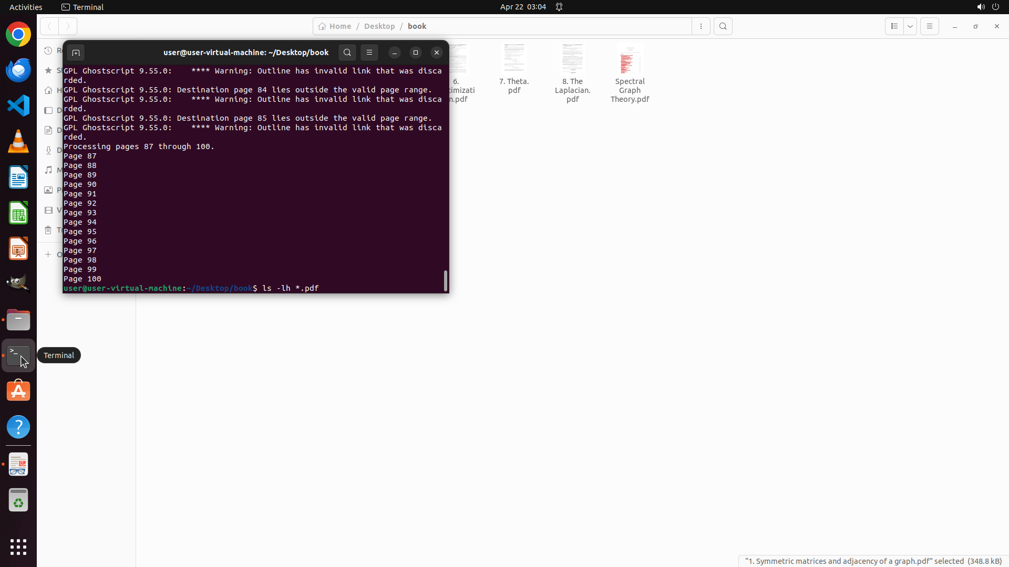1009x567 pixels.
Task: Show applications grid button
Action: (x=18, y=547)
